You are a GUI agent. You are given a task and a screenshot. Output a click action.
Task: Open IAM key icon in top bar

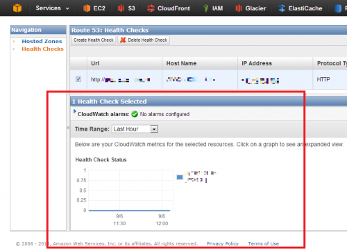[205, 8]
